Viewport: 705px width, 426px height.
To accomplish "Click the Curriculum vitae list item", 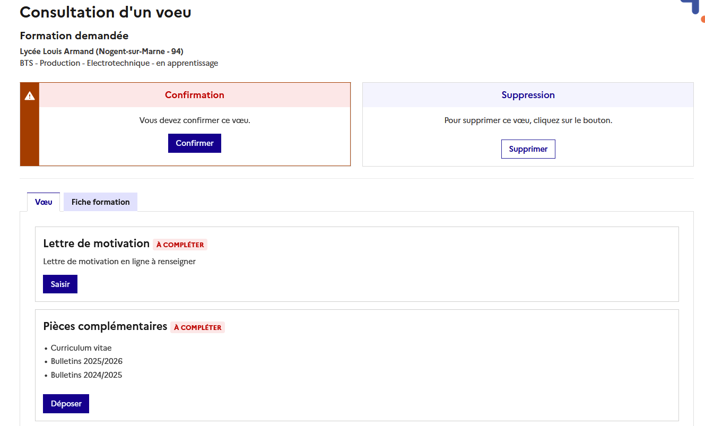I will [x=81, y=349].
